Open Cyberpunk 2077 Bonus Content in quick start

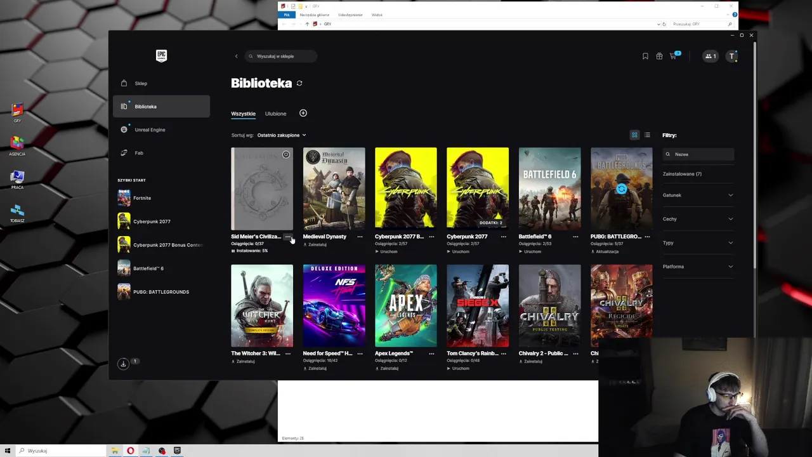pyautogui.click(x=161, y=245)
